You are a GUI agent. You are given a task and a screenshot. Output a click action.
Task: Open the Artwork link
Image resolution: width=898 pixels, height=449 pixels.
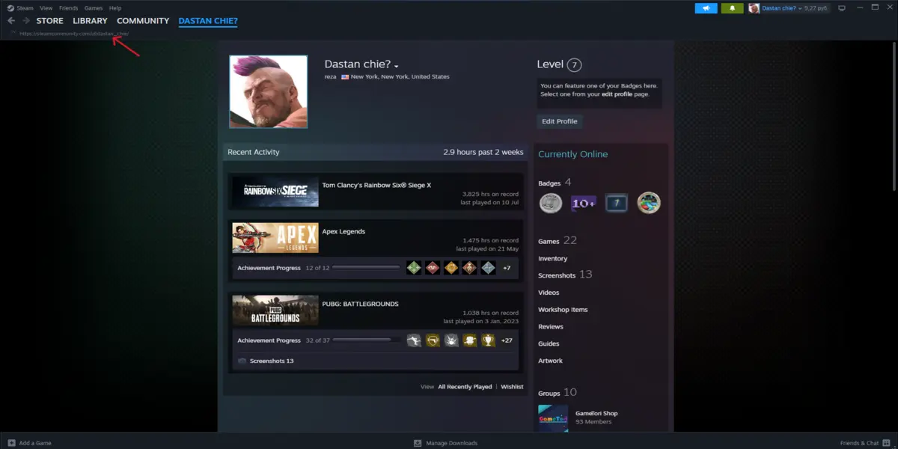coord(550,361)
